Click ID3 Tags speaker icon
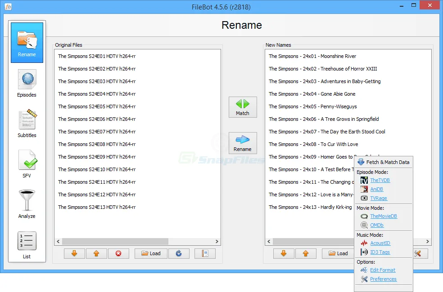The image size is (443, 292). [x=364, y=252]
